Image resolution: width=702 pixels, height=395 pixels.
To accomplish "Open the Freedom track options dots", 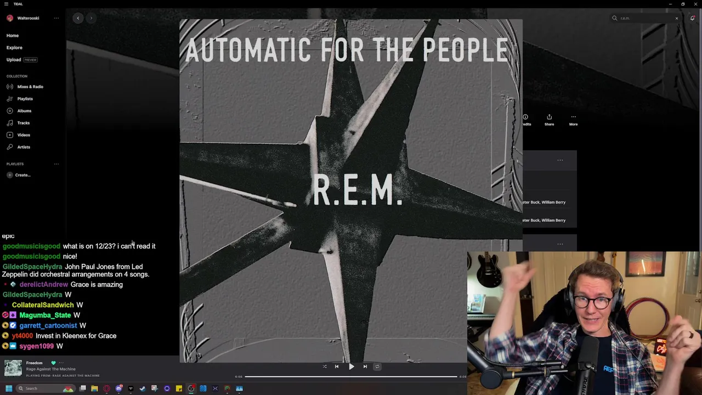I will (x=61, y=363).
